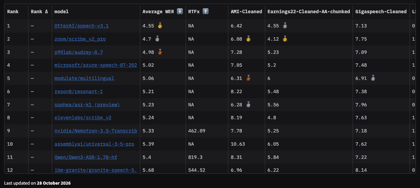Select the Gigaspeech value 7.96
This screenshot has height=188, width=420.
361,105
